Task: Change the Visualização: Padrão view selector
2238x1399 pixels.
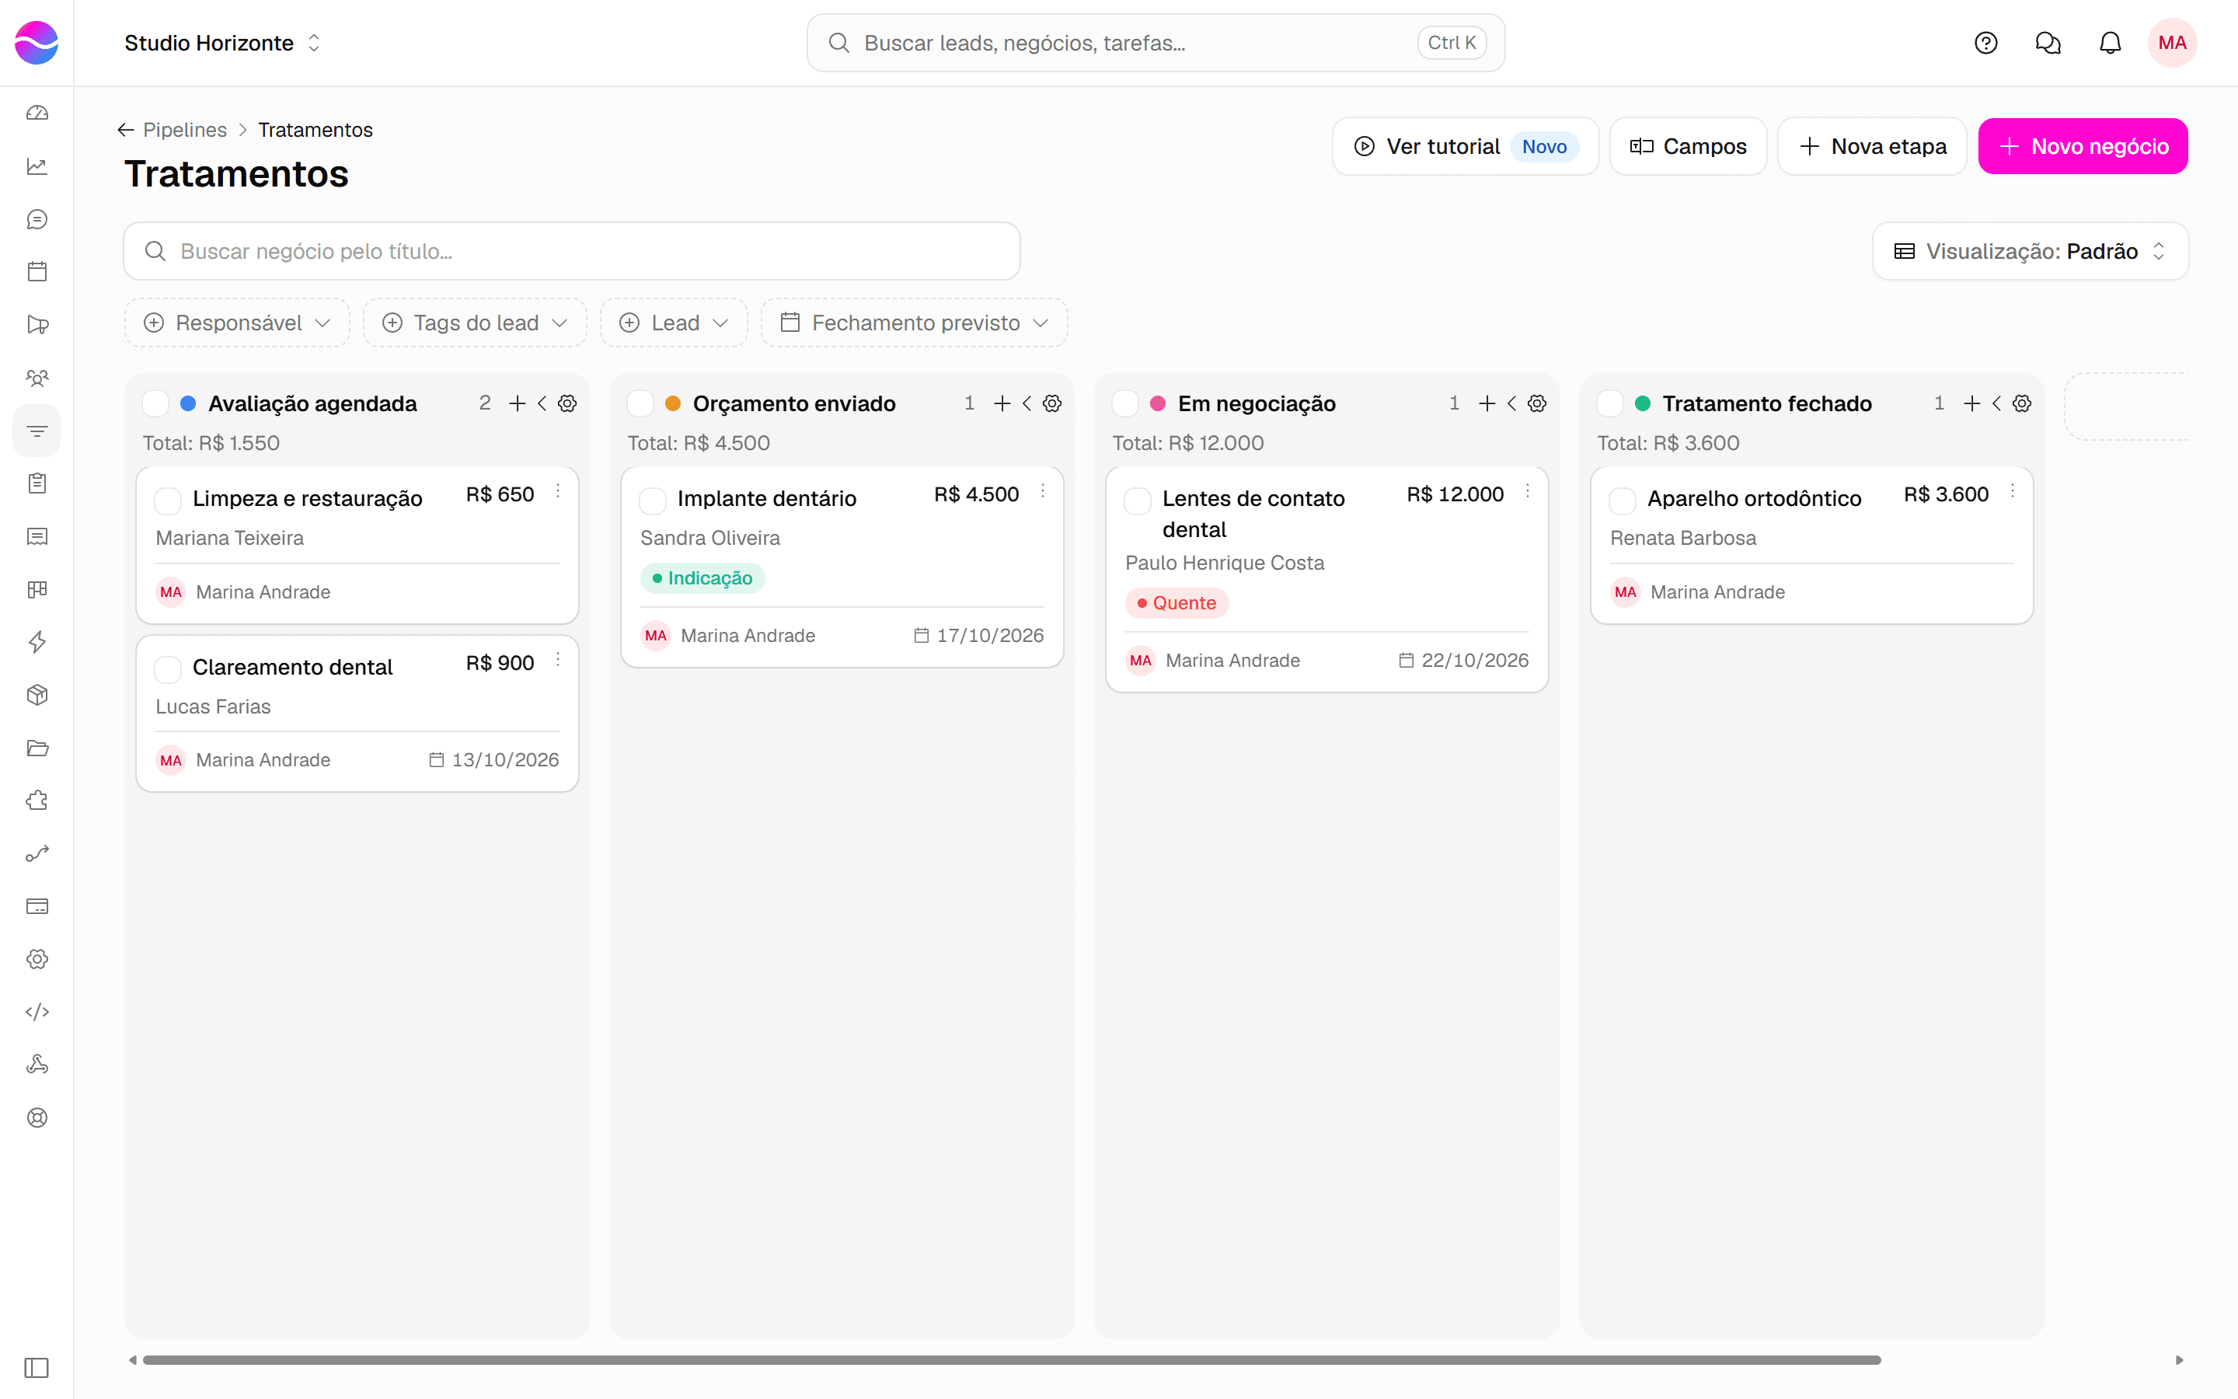Action: [x=2030, y=252]
